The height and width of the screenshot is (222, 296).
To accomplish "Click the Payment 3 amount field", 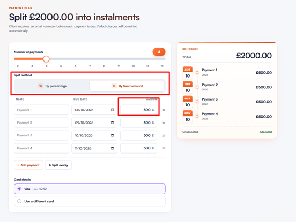I will [x=138, y=135].
